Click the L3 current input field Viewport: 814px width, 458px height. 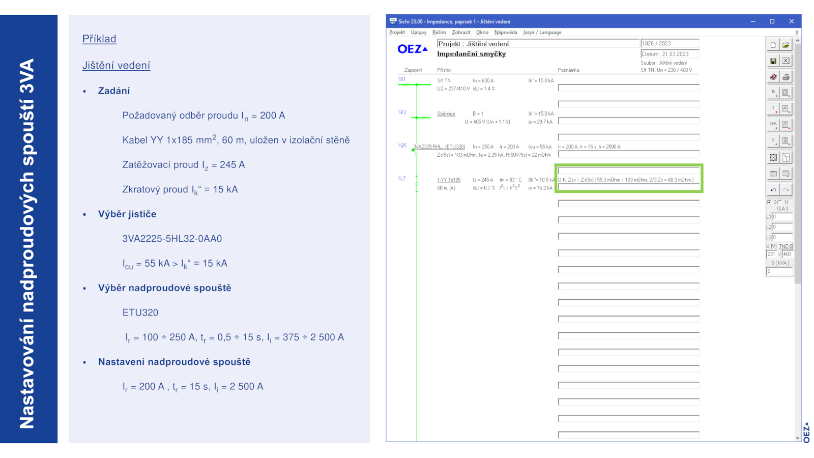782,237
